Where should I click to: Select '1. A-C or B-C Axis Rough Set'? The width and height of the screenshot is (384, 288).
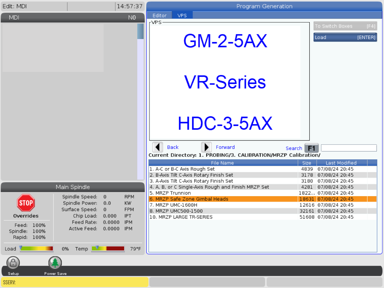(263, 169)
